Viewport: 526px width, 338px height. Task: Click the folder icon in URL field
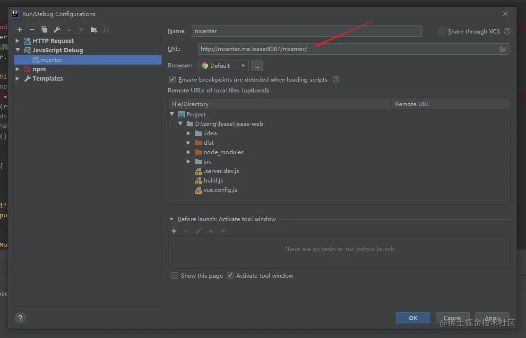pyautogui.click(x=503, y=49)
